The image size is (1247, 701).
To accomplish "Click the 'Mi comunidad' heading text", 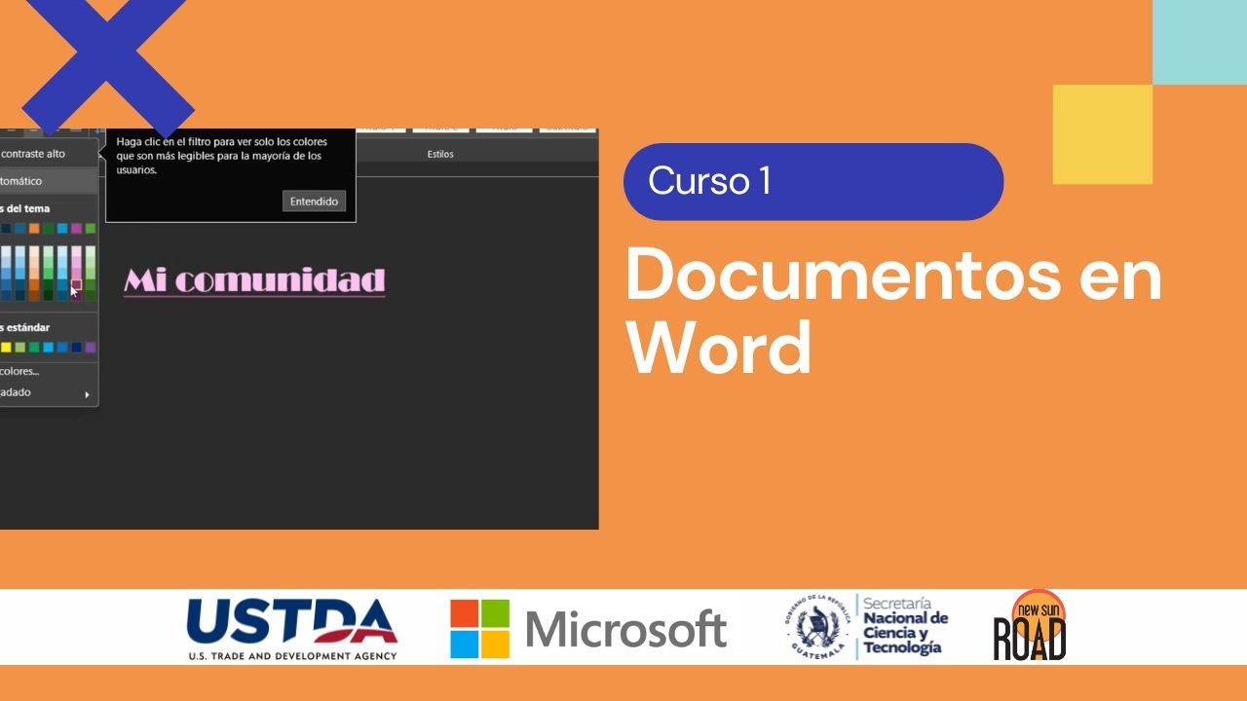I will (255, 280).
